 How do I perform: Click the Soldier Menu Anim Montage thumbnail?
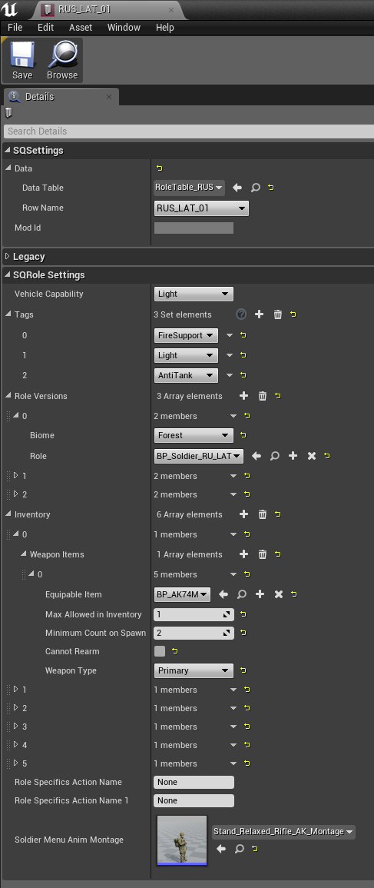click(x=182, y=840)
